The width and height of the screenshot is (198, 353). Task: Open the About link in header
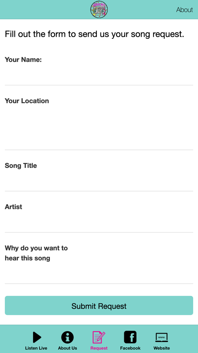(184, 10)
